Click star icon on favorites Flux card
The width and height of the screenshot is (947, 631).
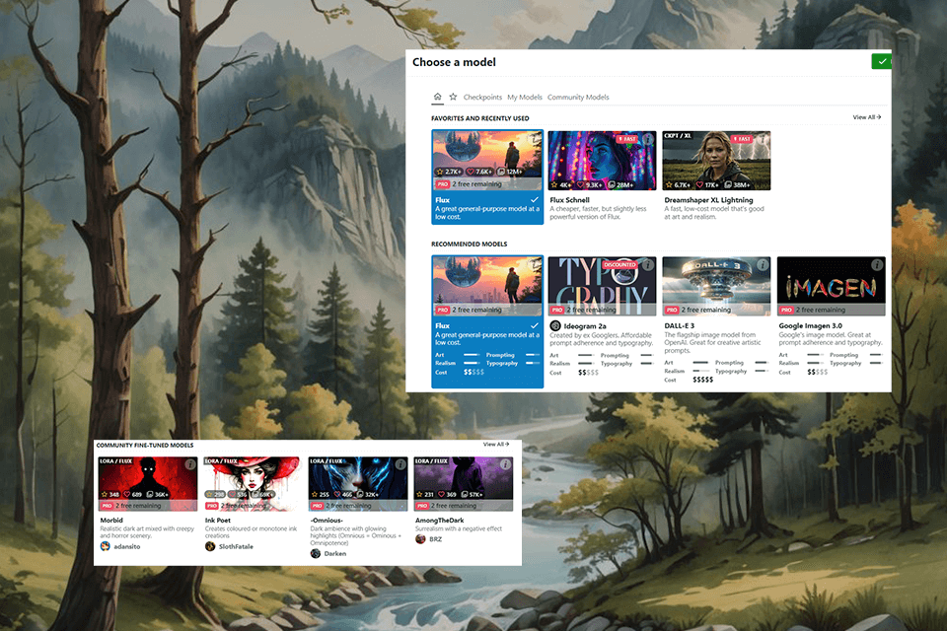(x=440, y=172)
